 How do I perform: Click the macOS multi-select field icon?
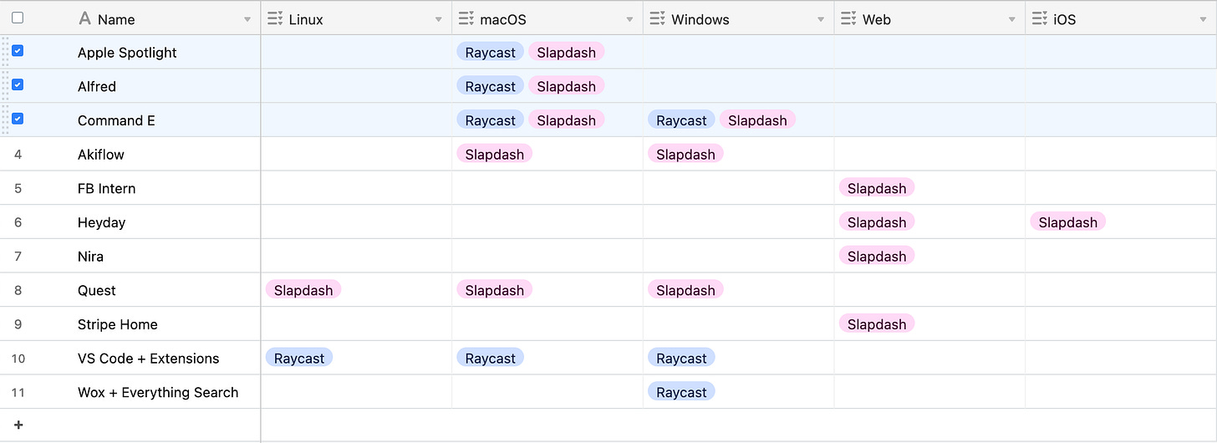pos(466,18)
